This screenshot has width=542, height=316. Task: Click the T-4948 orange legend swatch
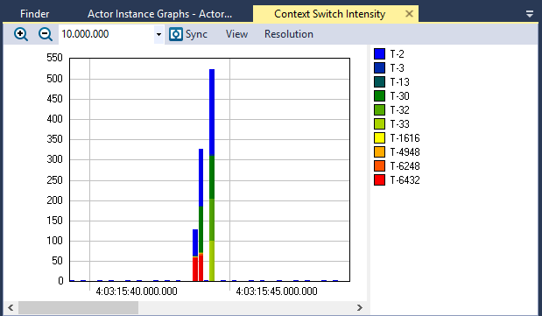pos(379,151)
